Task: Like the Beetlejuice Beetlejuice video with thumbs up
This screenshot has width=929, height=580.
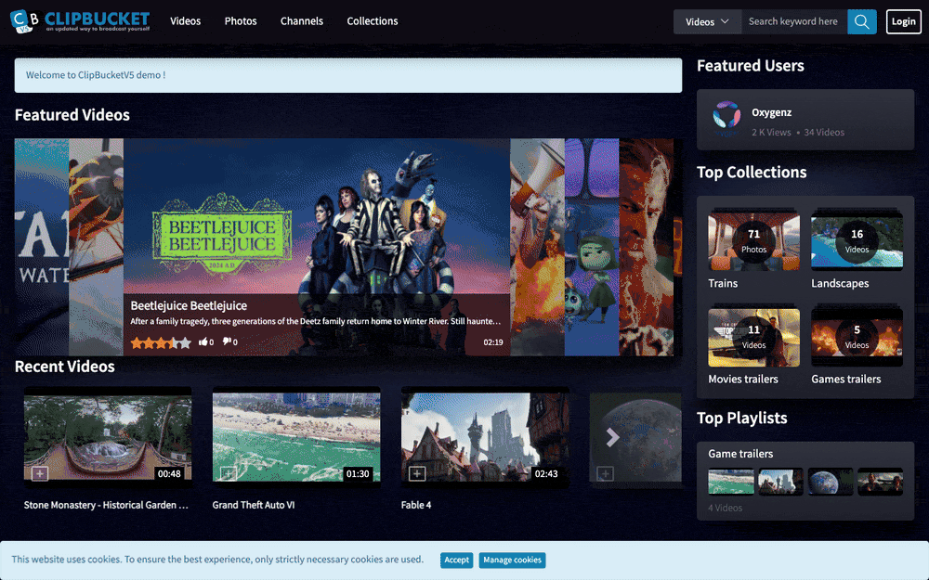Action: (205, 342)
